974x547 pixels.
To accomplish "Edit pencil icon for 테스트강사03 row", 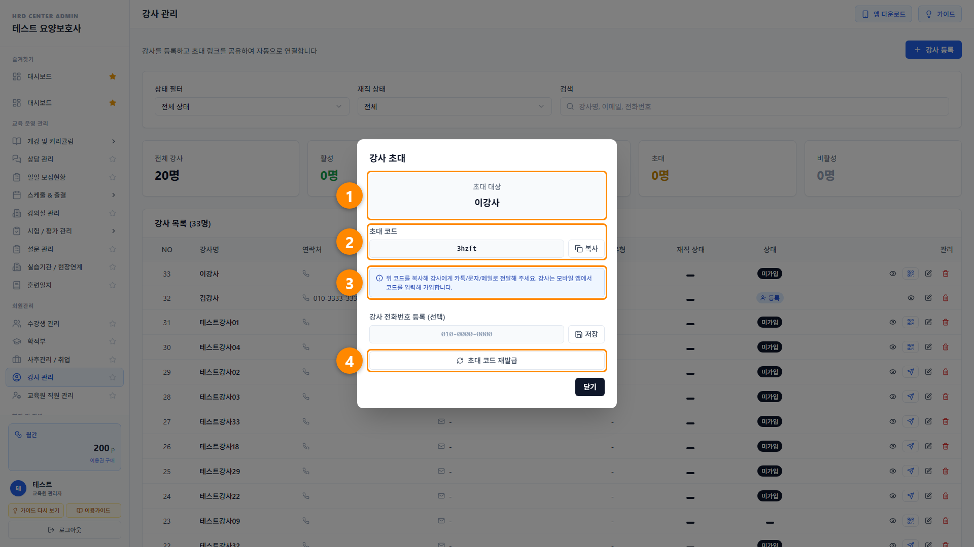I will pyautogui.click(x=928, y=397).
